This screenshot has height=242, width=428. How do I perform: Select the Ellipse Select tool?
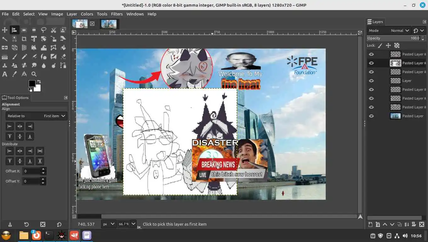[x=34, y=30]
